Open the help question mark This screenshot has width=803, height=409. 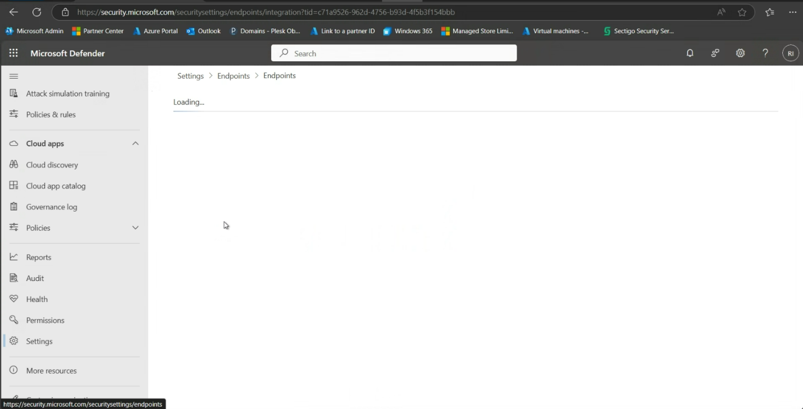(x=765, y=53)
